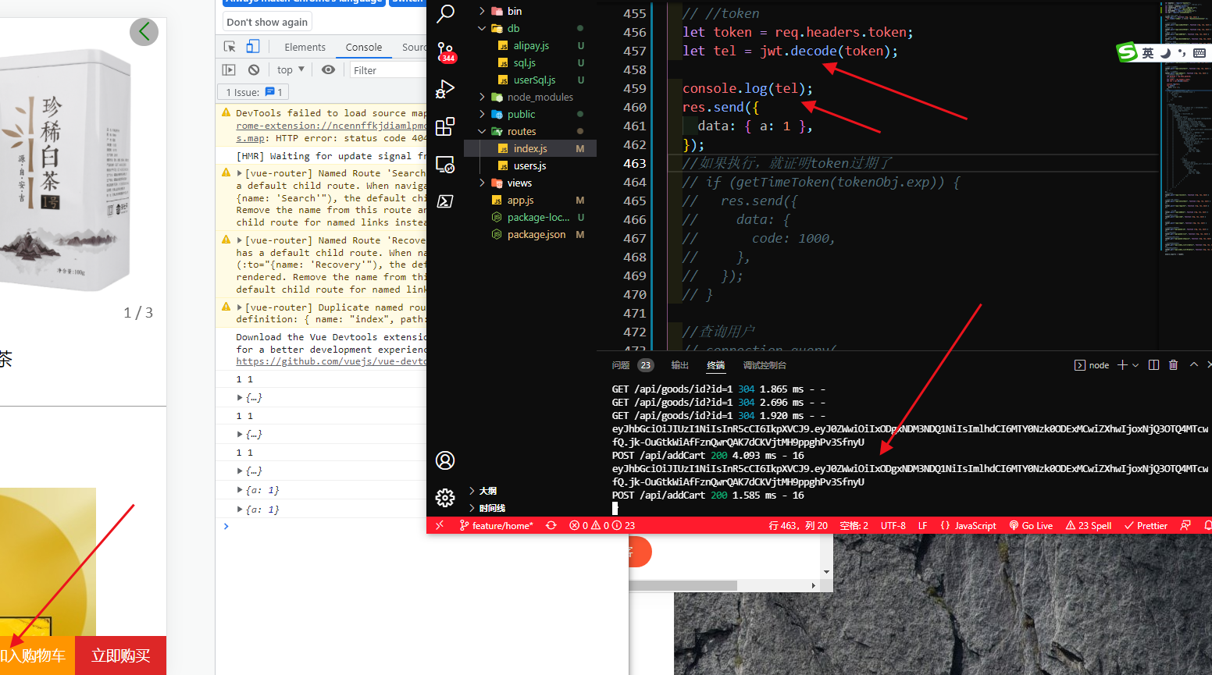Open Prettier from the status bar
The width and height of the screenshot is (1212, 675).
(x=1146, y=525)
